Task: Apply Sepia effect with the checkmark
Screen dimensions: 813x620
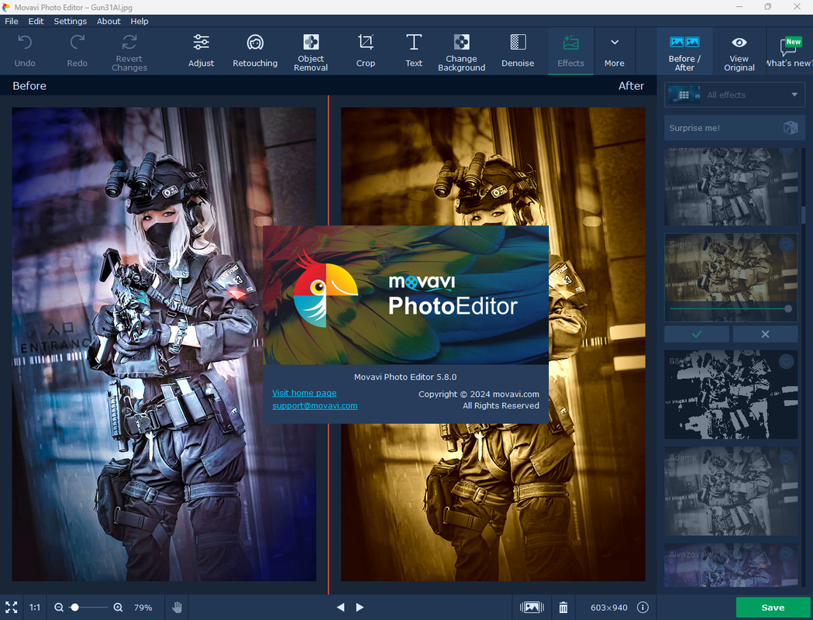Action: click(696, 334)
